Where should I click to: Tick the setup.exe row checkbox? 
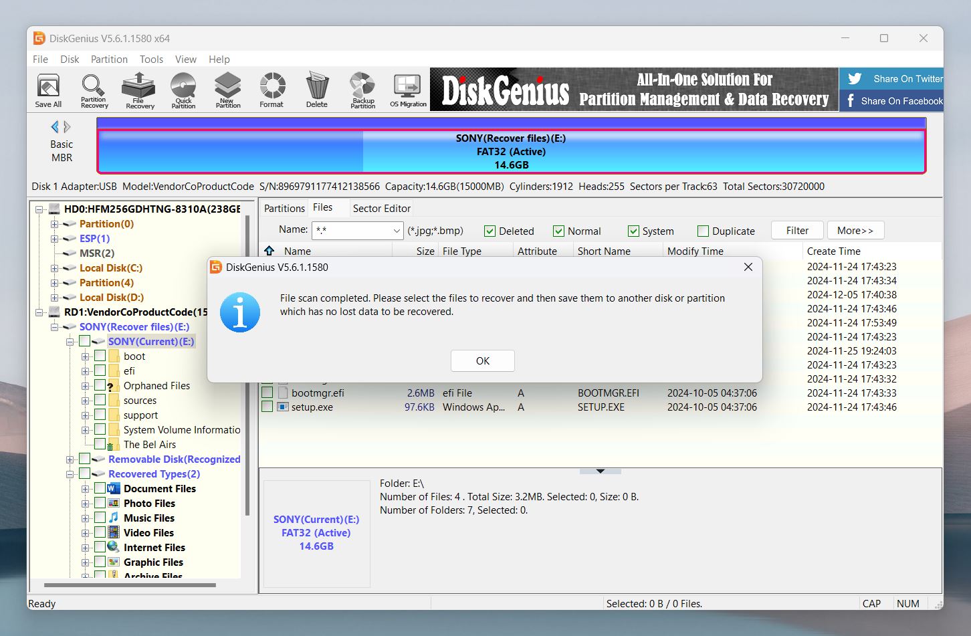267,407
